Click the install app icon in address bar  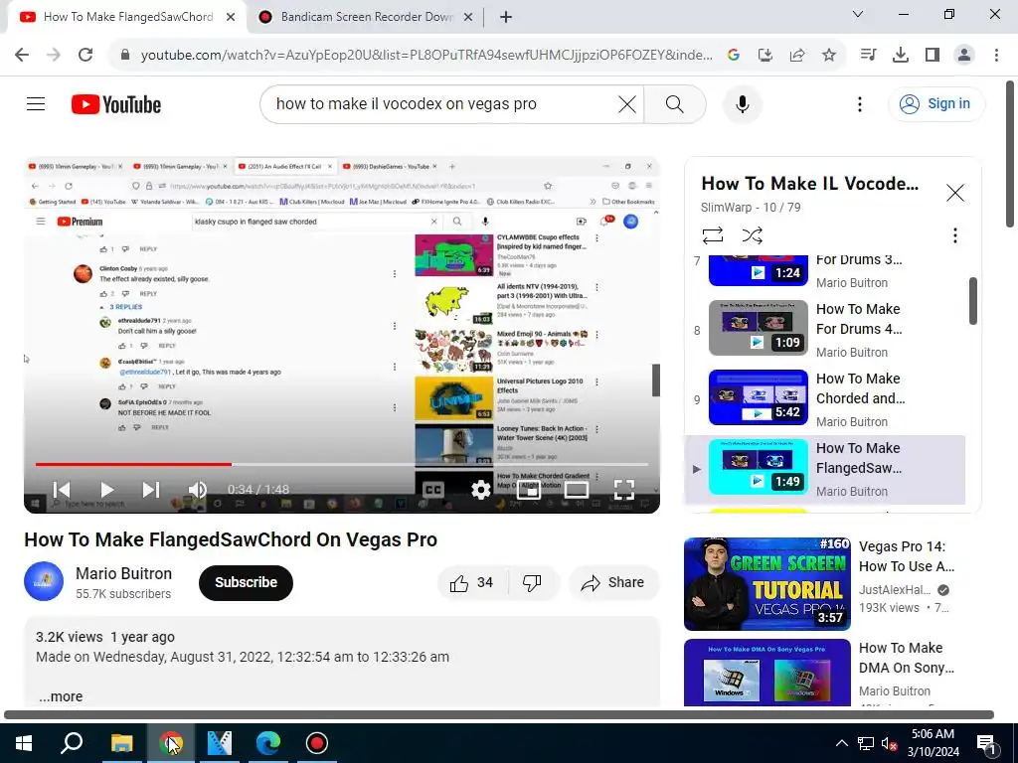click(765, 56)
